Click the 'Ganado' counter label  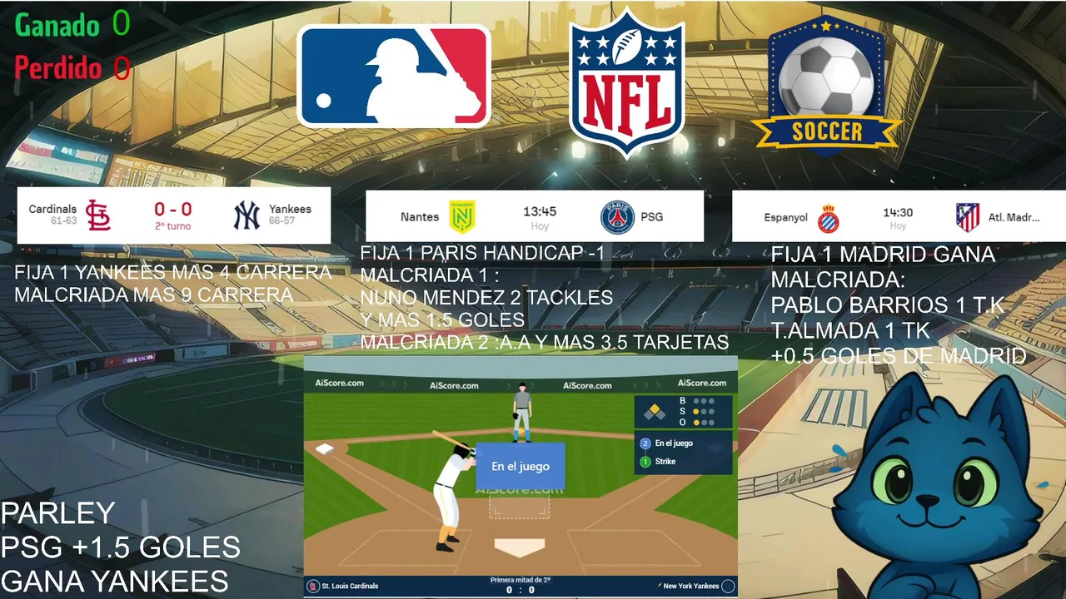point(57,26)
